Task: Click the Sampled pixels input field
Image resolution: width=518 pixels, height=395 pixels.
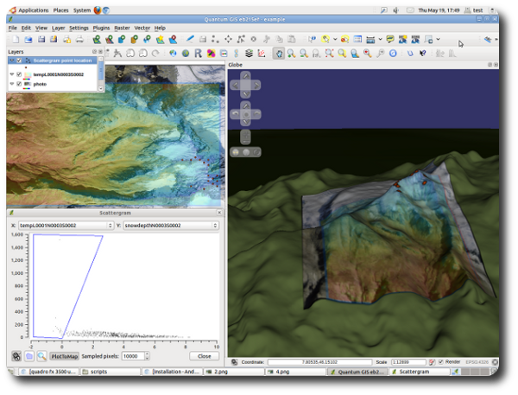Action: pyautogui.click(x=134, y=356)
